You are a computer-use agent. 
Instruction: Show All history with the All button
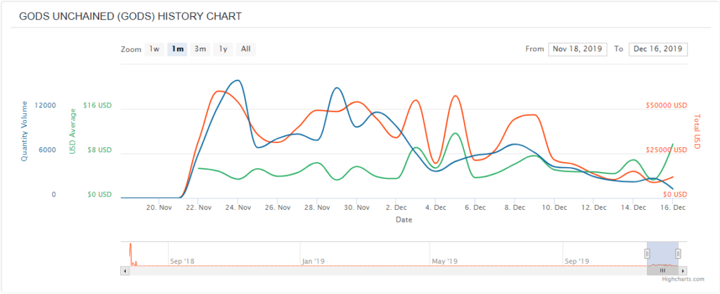click(x=246, y=49)
